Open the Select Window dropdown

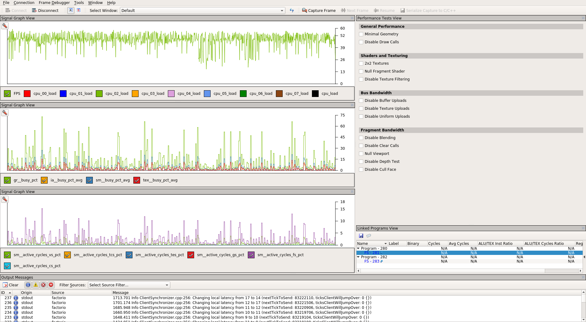(203, 10)
